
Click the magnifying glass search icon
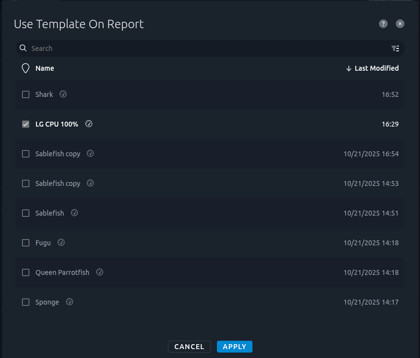coord(23,48)
